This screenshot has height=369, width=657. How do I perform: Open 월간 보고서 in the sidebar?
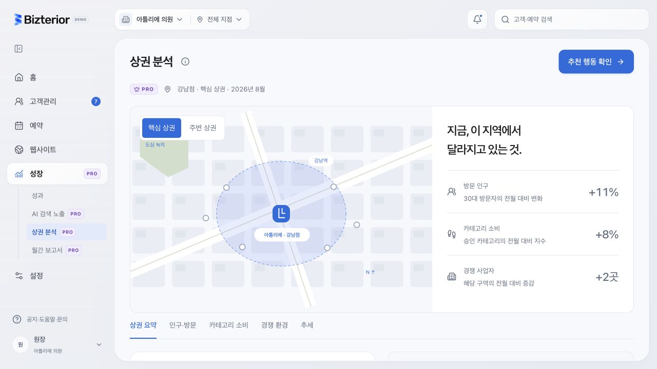pyautogui.click(x=67, y=250)
